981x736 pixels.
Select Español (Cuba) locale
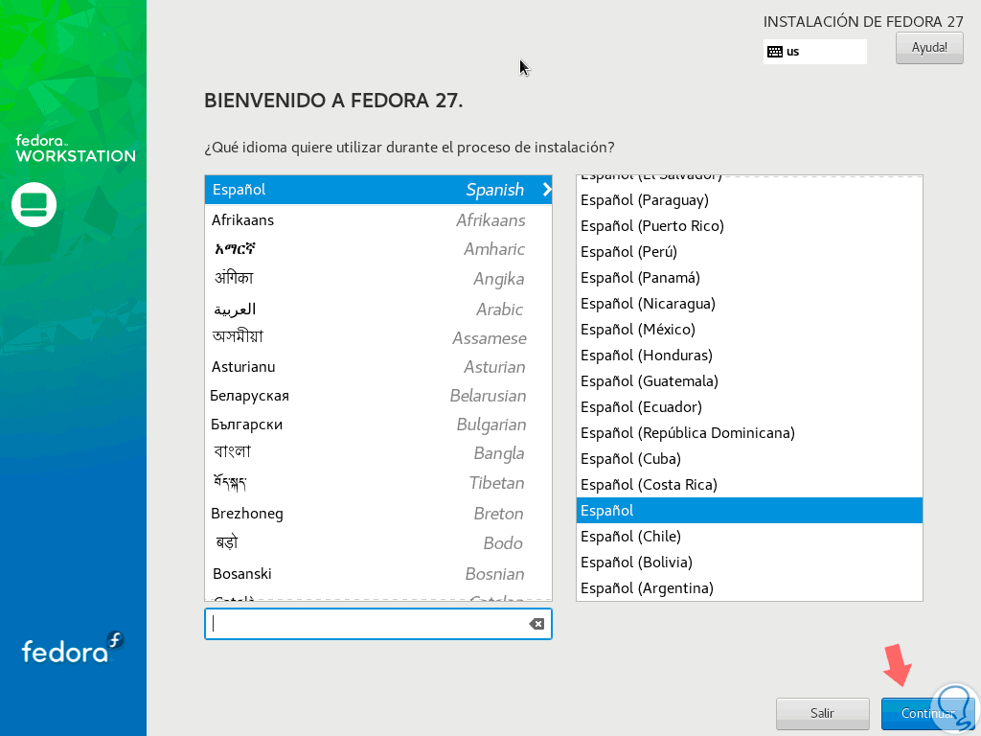coord(749,459)
